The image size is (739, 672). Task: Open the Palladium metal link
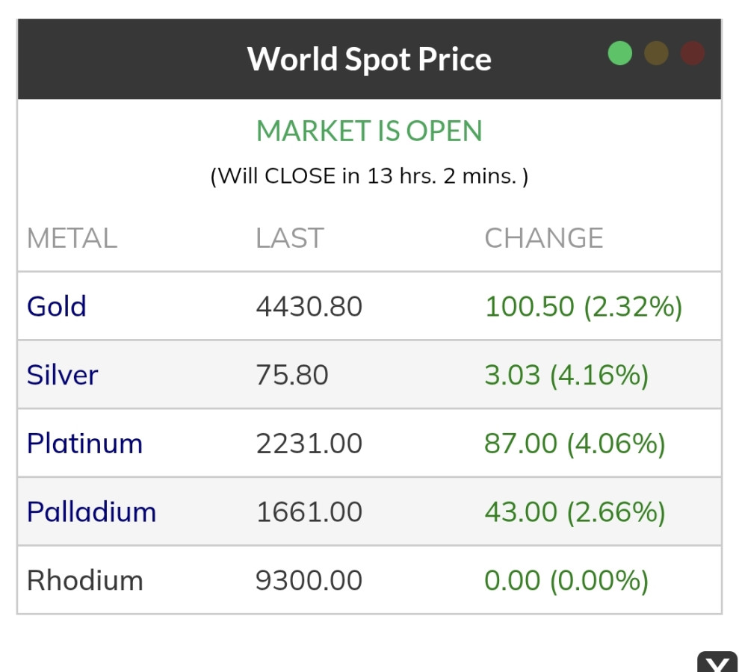[x=91, y=512]
